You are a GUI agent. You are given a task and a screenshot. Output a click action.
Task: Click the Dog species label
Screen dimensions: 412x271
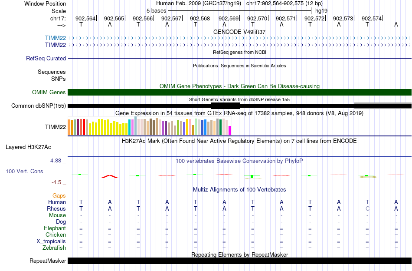click(61, 222)
